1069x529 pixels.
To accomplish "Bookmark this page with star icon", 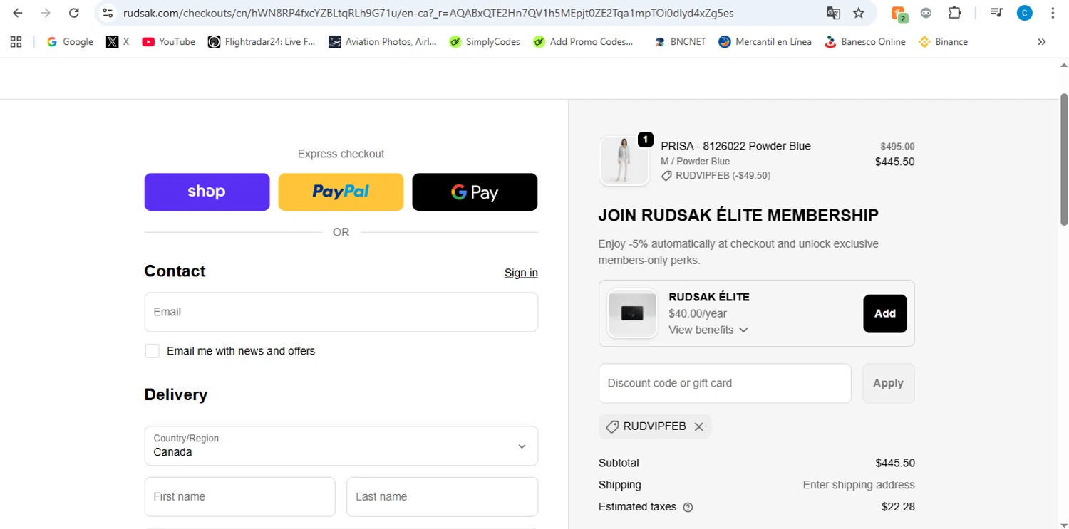I will (859, 13).
